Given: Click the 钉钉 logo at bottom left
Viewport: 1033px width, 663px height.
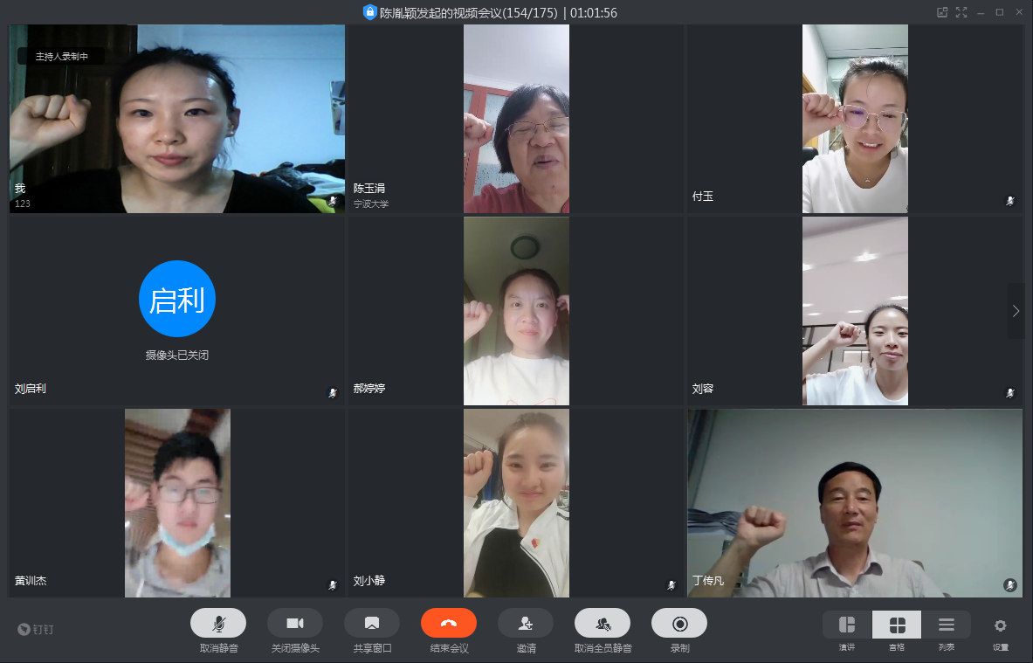Looking at the screenshot, I should (x=37, y=629).
